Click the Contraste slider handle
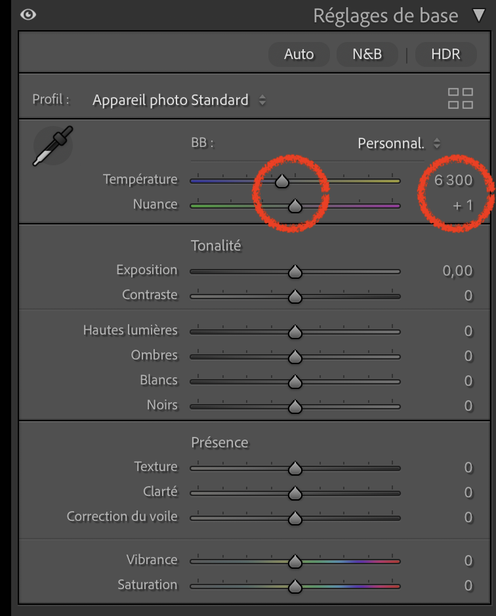Image resolution: width=496 pixels, height=616 pixels. [x=295, y=297]
